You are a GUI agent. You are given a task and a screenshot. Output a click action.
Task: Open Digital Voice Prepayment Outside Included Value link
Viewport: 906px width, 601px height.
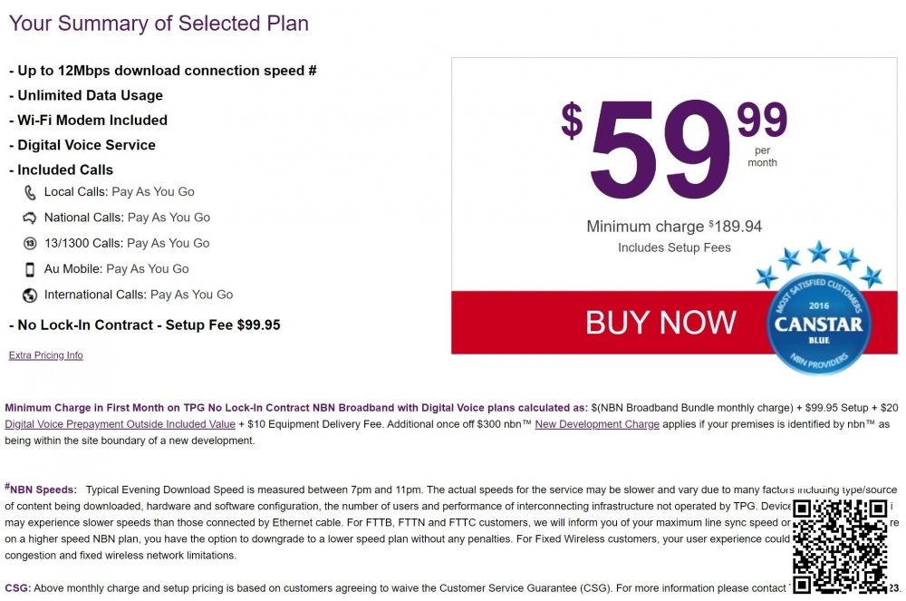click(x=120, y=424)
